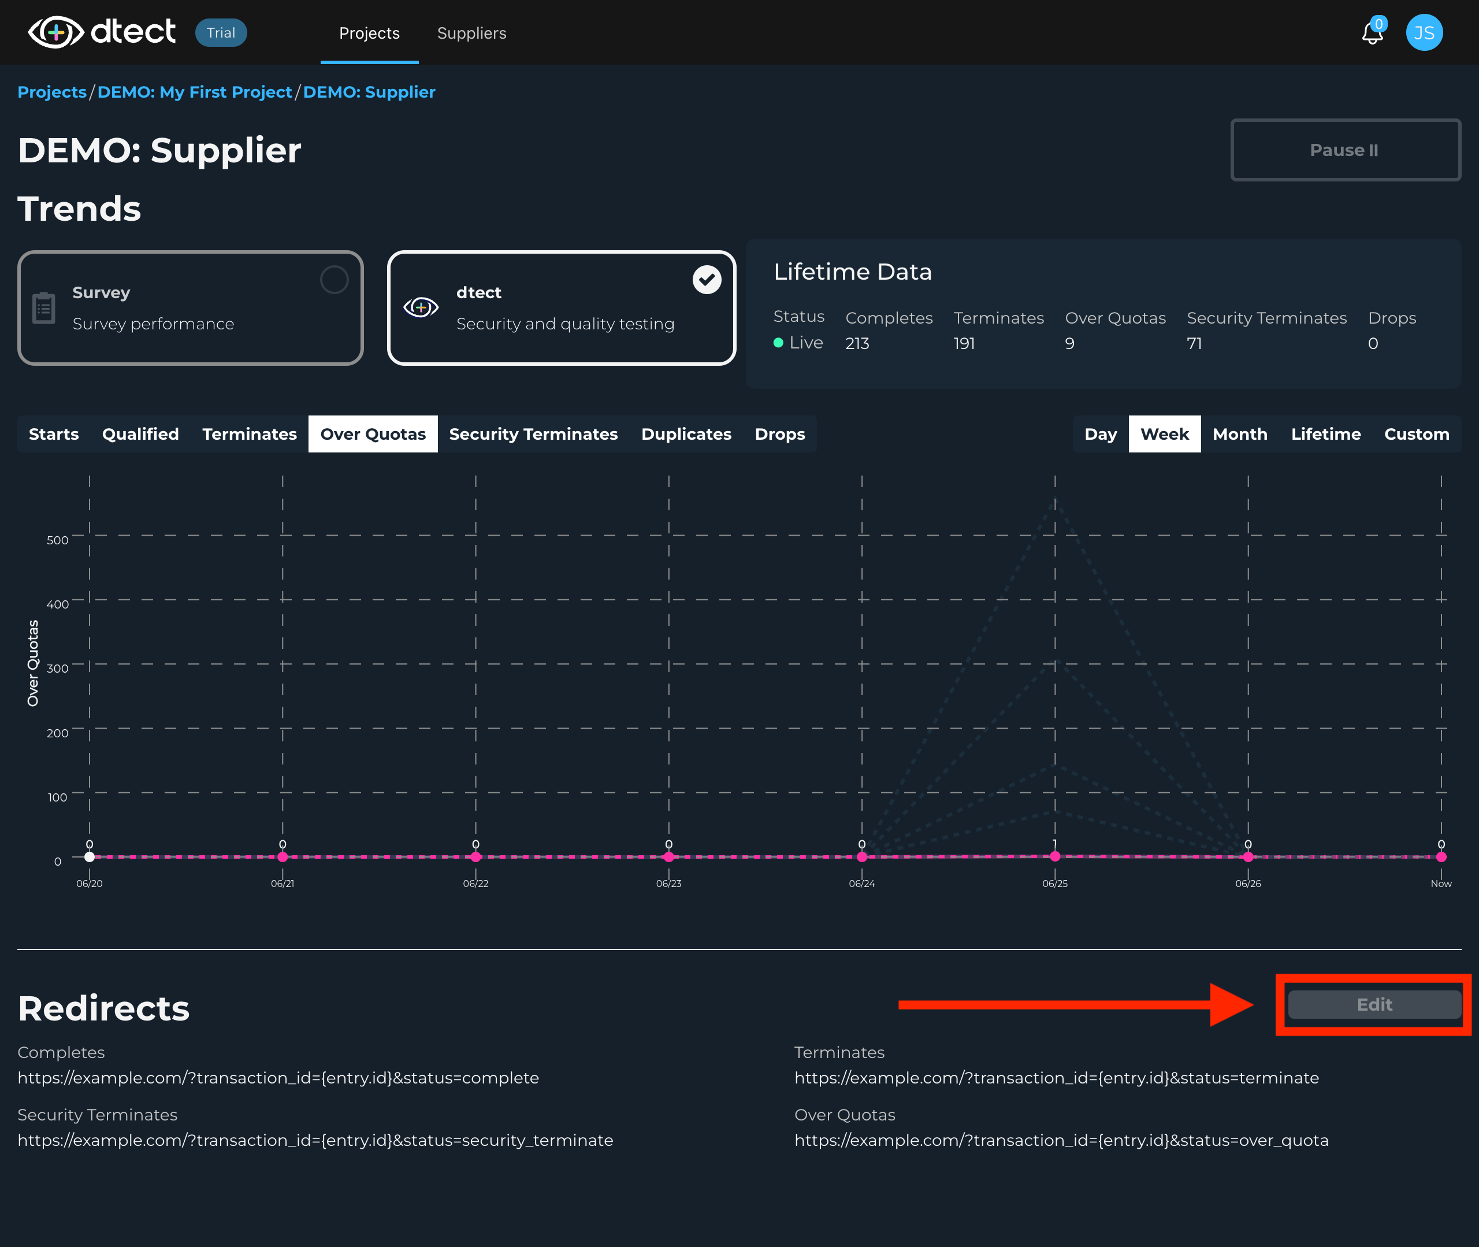Click the 06/25 data point on chart
This screenshot has width=1479, height=1247.
pos(1055,856)
